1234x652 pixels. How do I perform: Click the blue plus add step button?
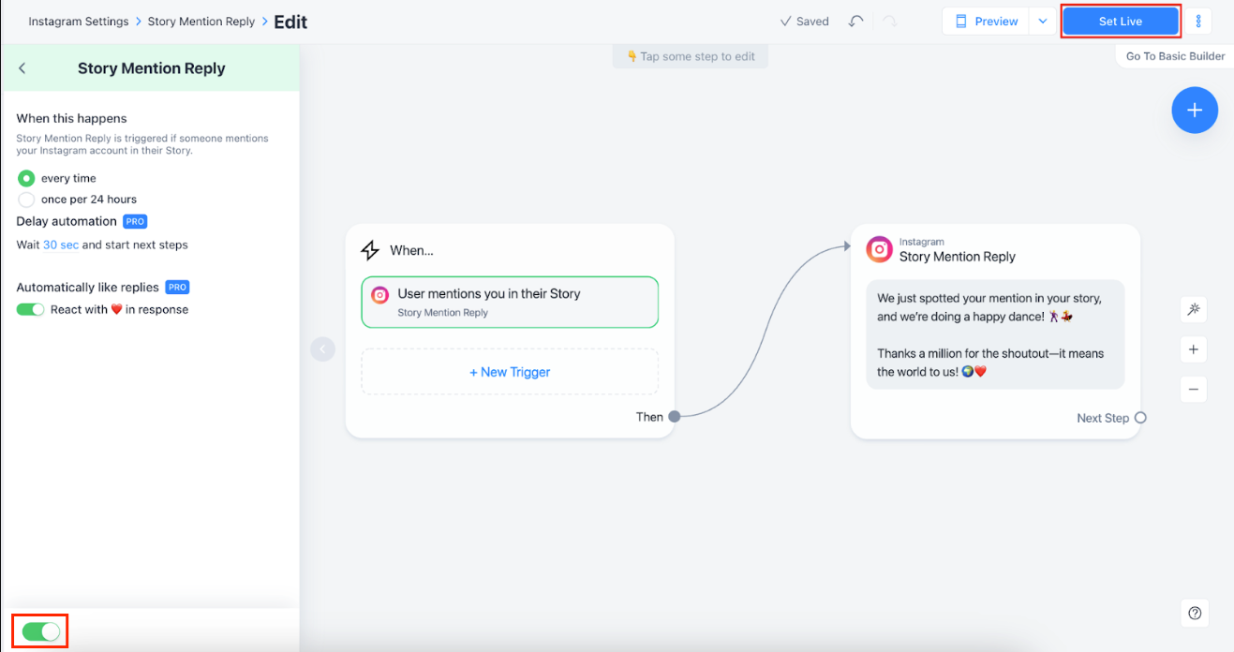click(1195, 111)
